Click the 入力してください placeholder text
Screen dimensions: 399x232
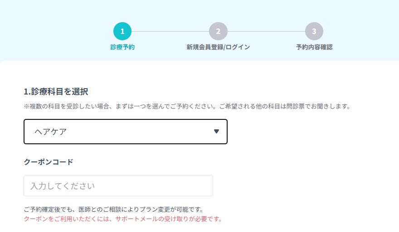pyautogui.click(x=62, y=186)
